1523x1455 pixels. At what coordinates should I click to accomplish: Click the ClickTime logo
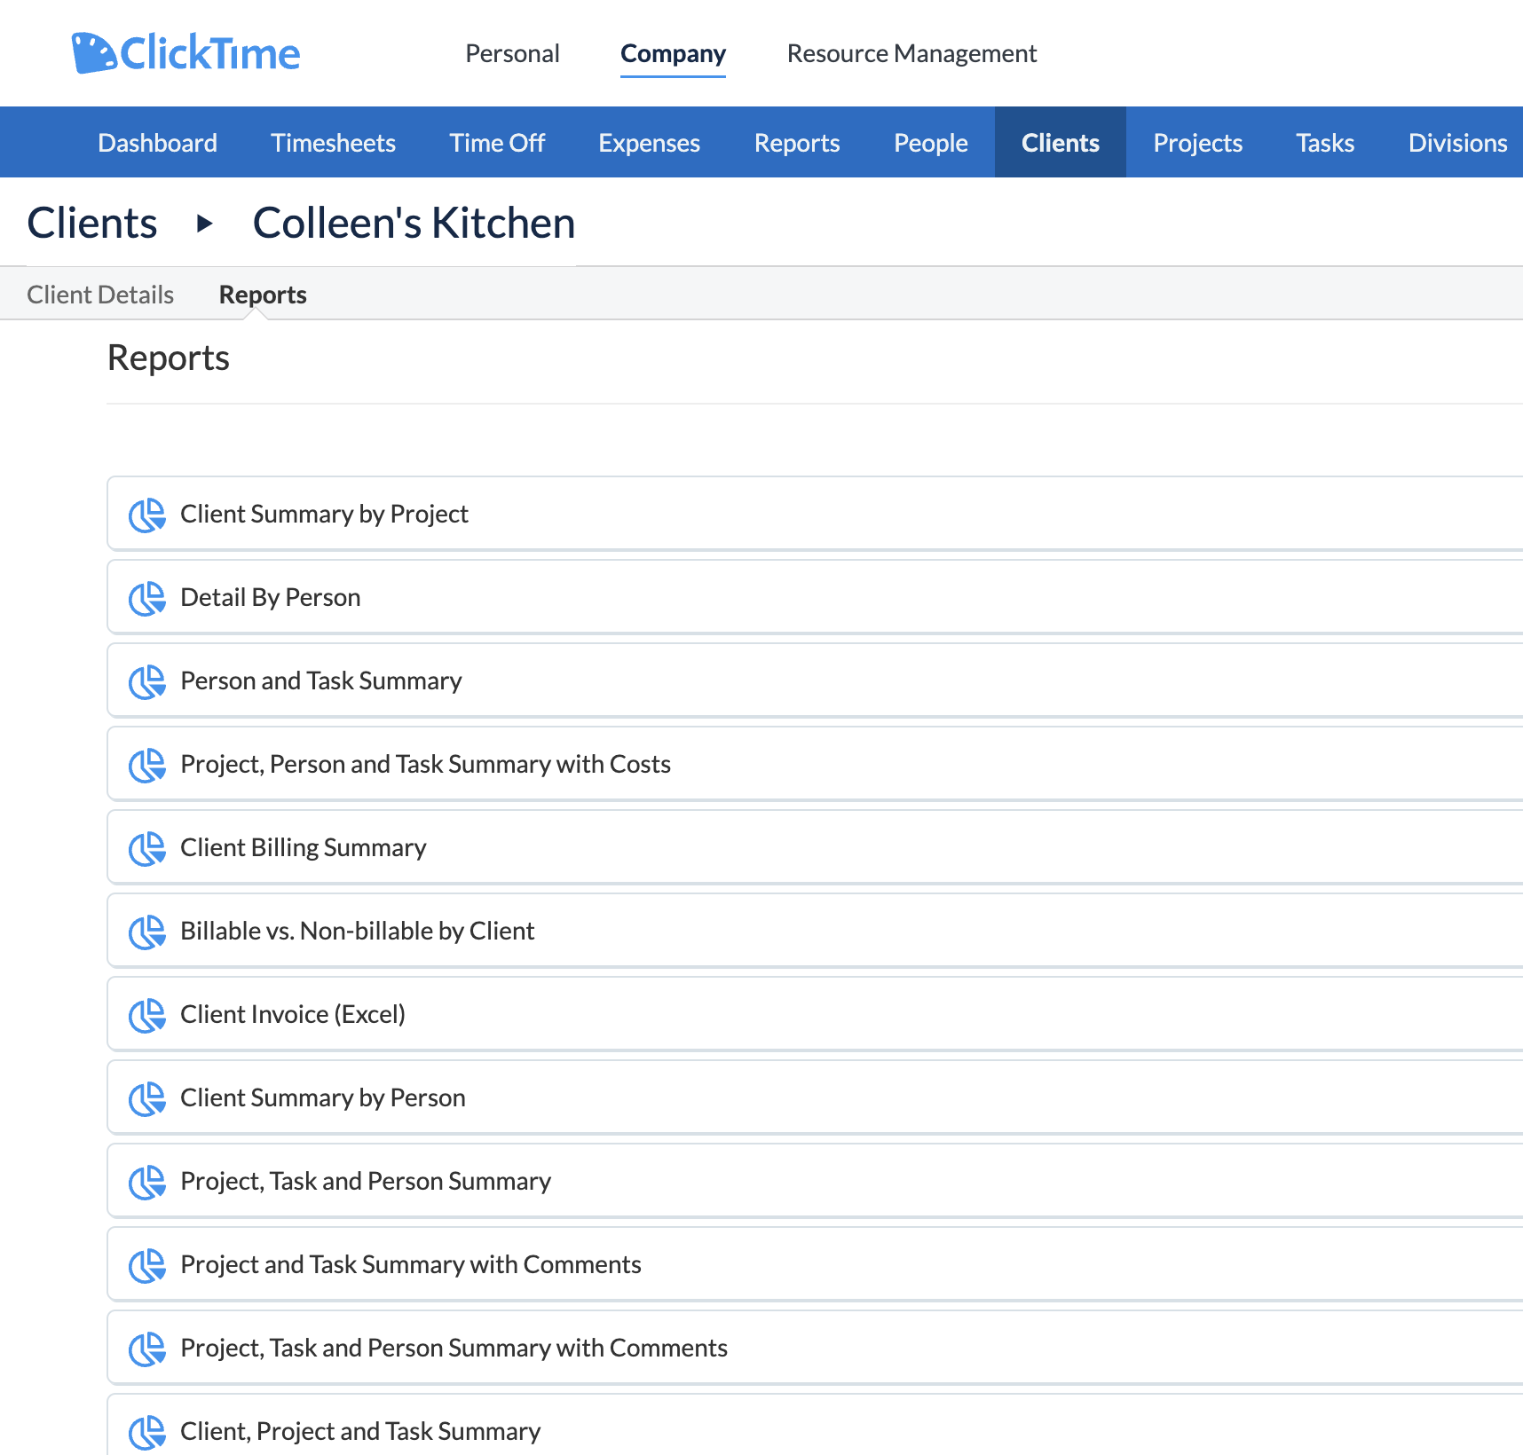click(185, 53)
